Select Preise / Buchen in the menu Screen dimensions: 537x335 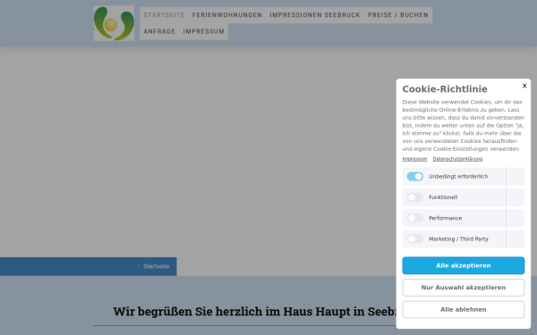click(x=398, y=15)
